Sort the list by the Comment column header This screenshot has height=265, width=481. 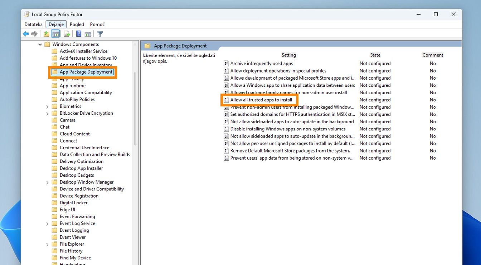click(433, 55)
